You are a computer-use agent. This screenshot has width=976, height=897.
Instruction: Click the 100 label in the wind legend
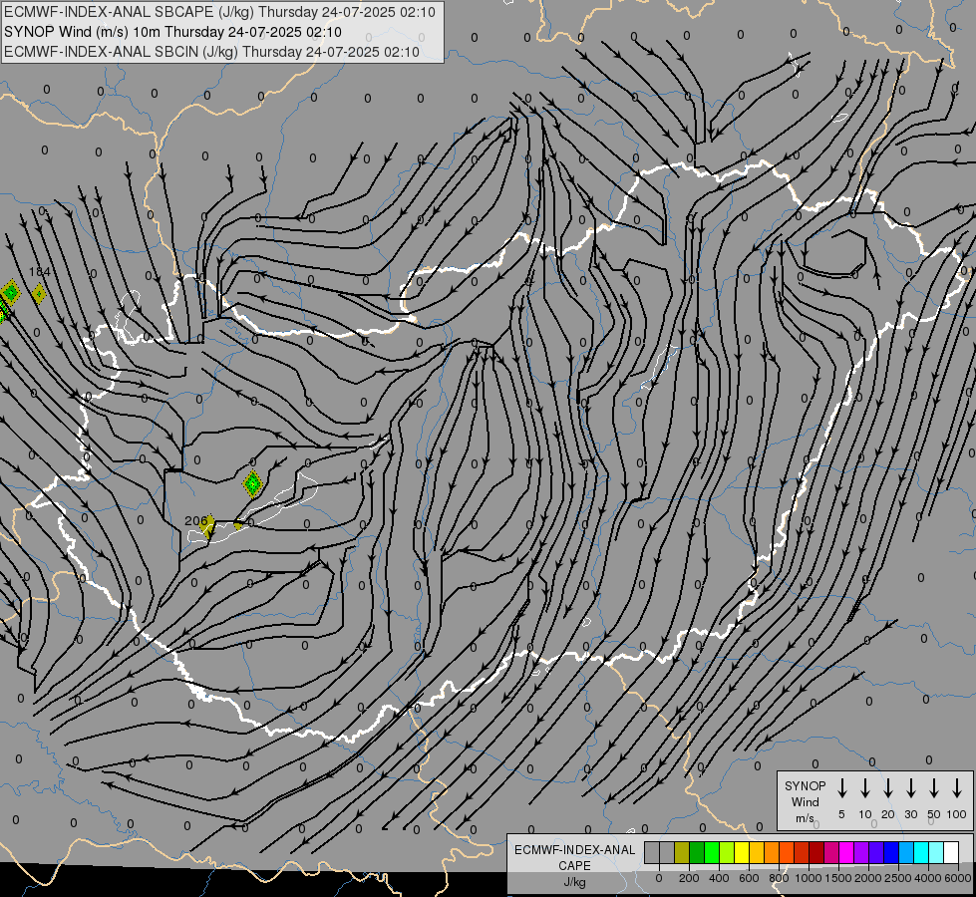coord(957,814)
